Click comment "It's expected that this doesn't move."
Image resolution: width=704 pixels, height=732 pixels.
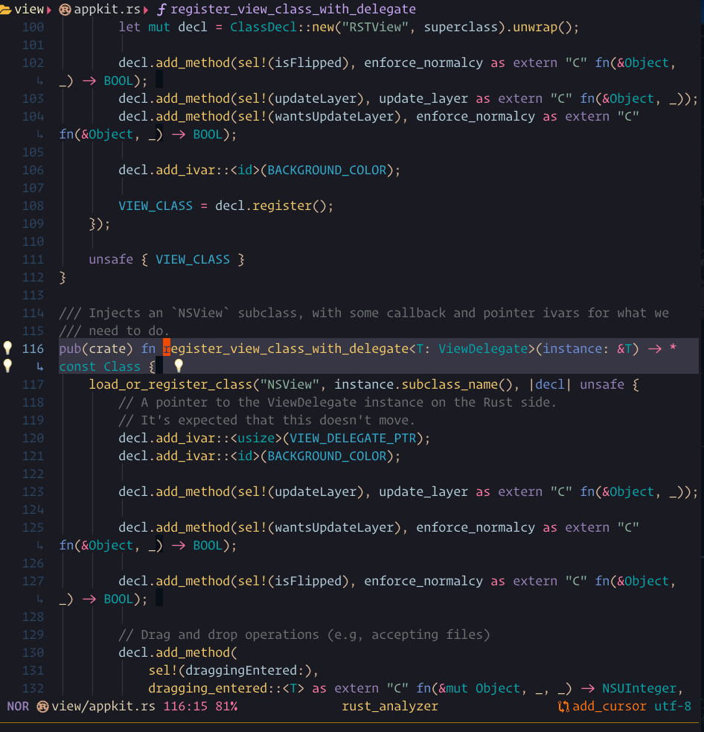coord(278,420)
